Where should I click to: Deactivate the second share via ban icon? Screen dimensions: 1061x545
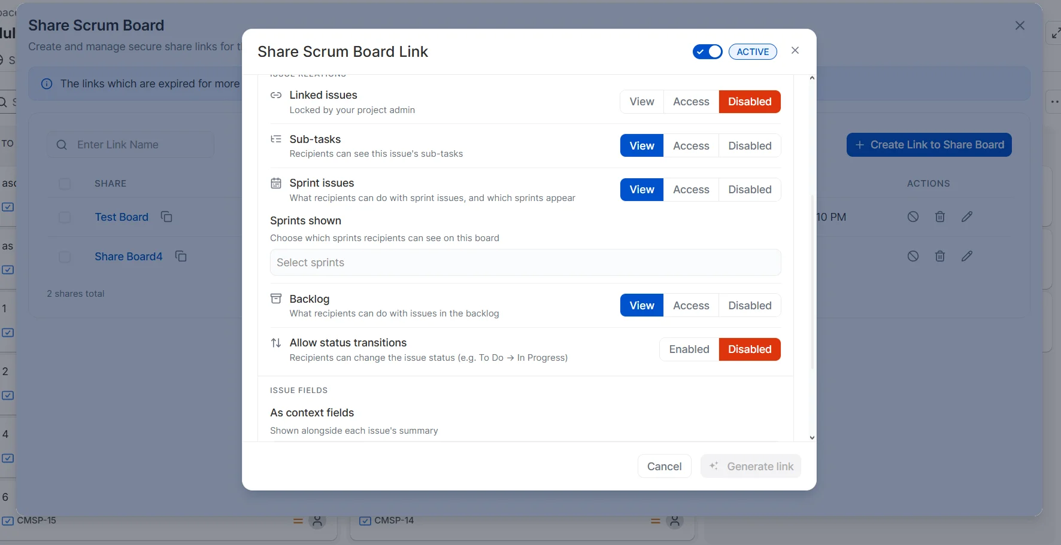[x=913, y=256]
